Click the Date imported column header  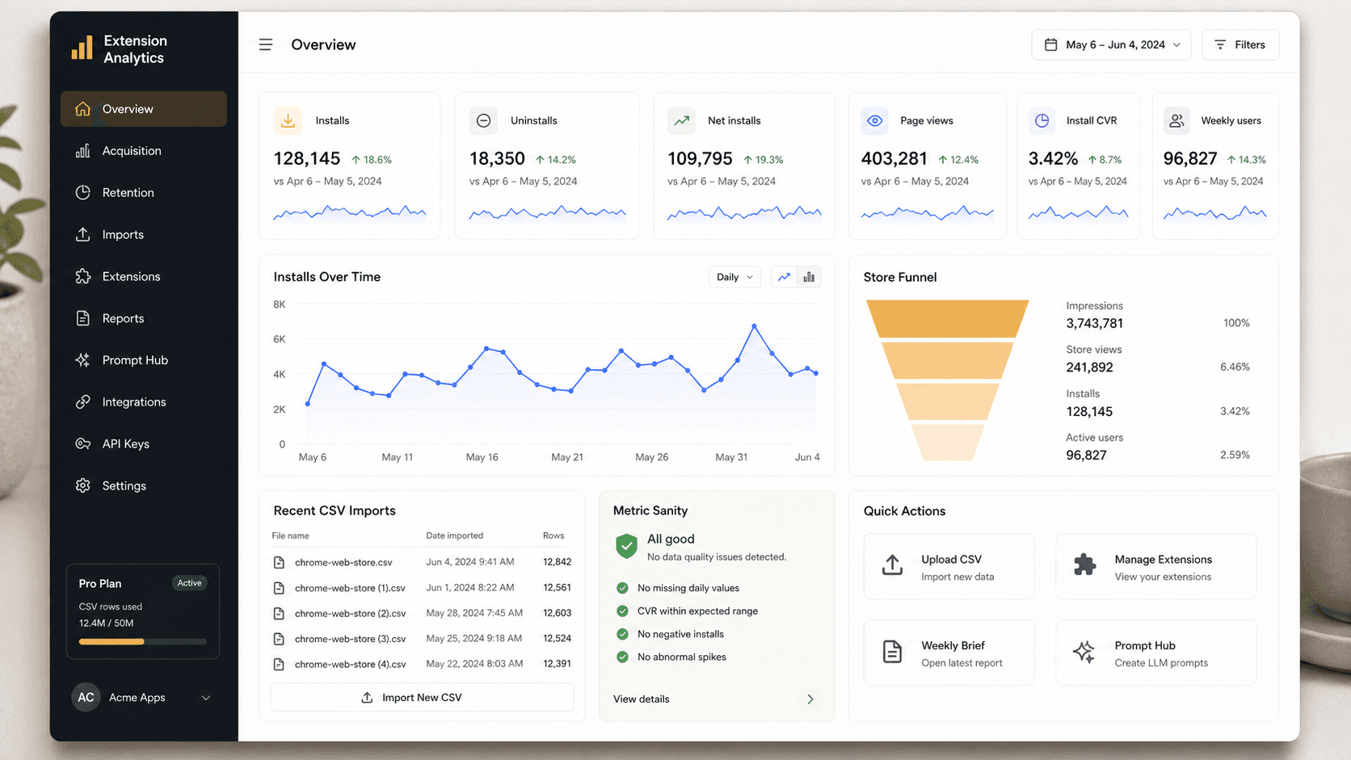(454, 535)
